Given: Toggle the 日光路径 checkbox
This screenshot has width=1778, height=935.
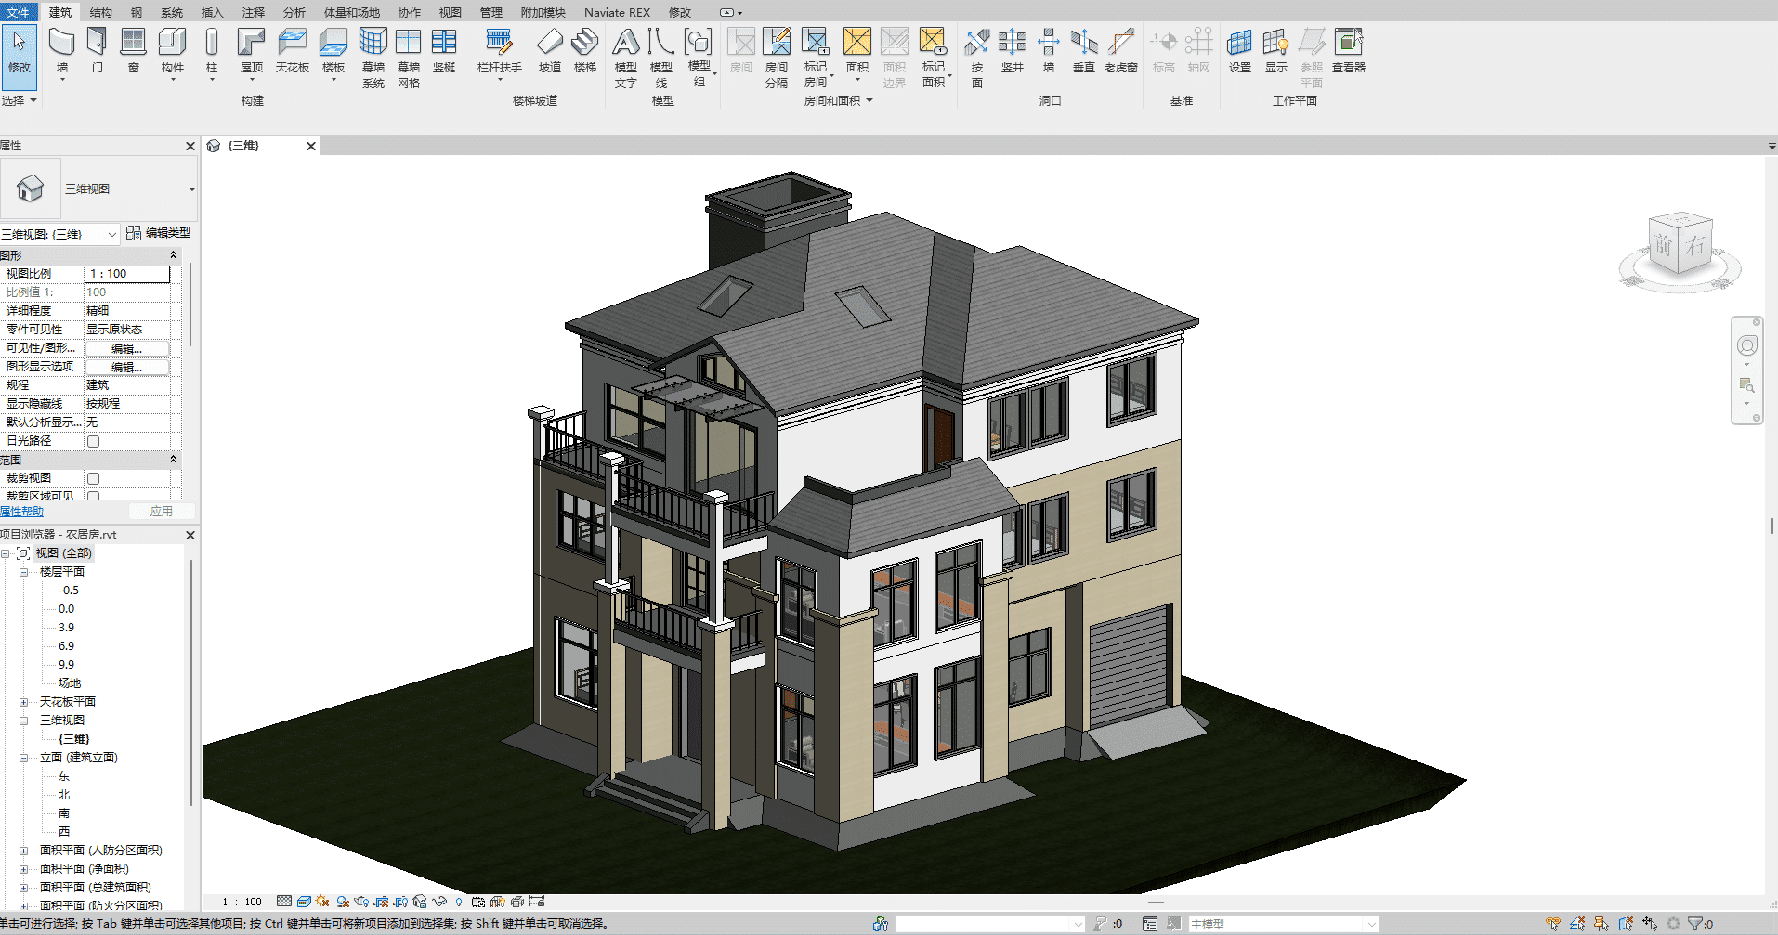Looking at the screenshot, I should click(x=93, y=441).
